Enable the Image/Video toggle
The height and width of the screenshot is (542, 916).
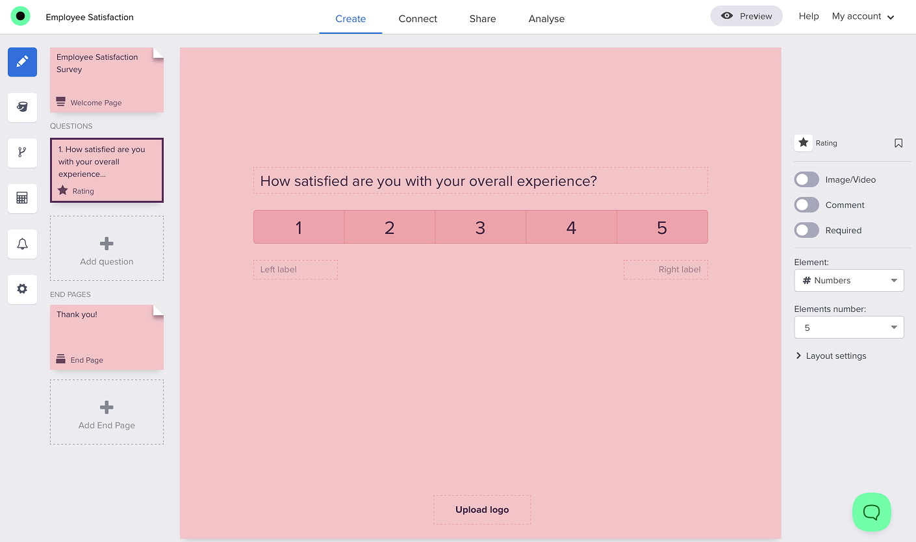807,179
